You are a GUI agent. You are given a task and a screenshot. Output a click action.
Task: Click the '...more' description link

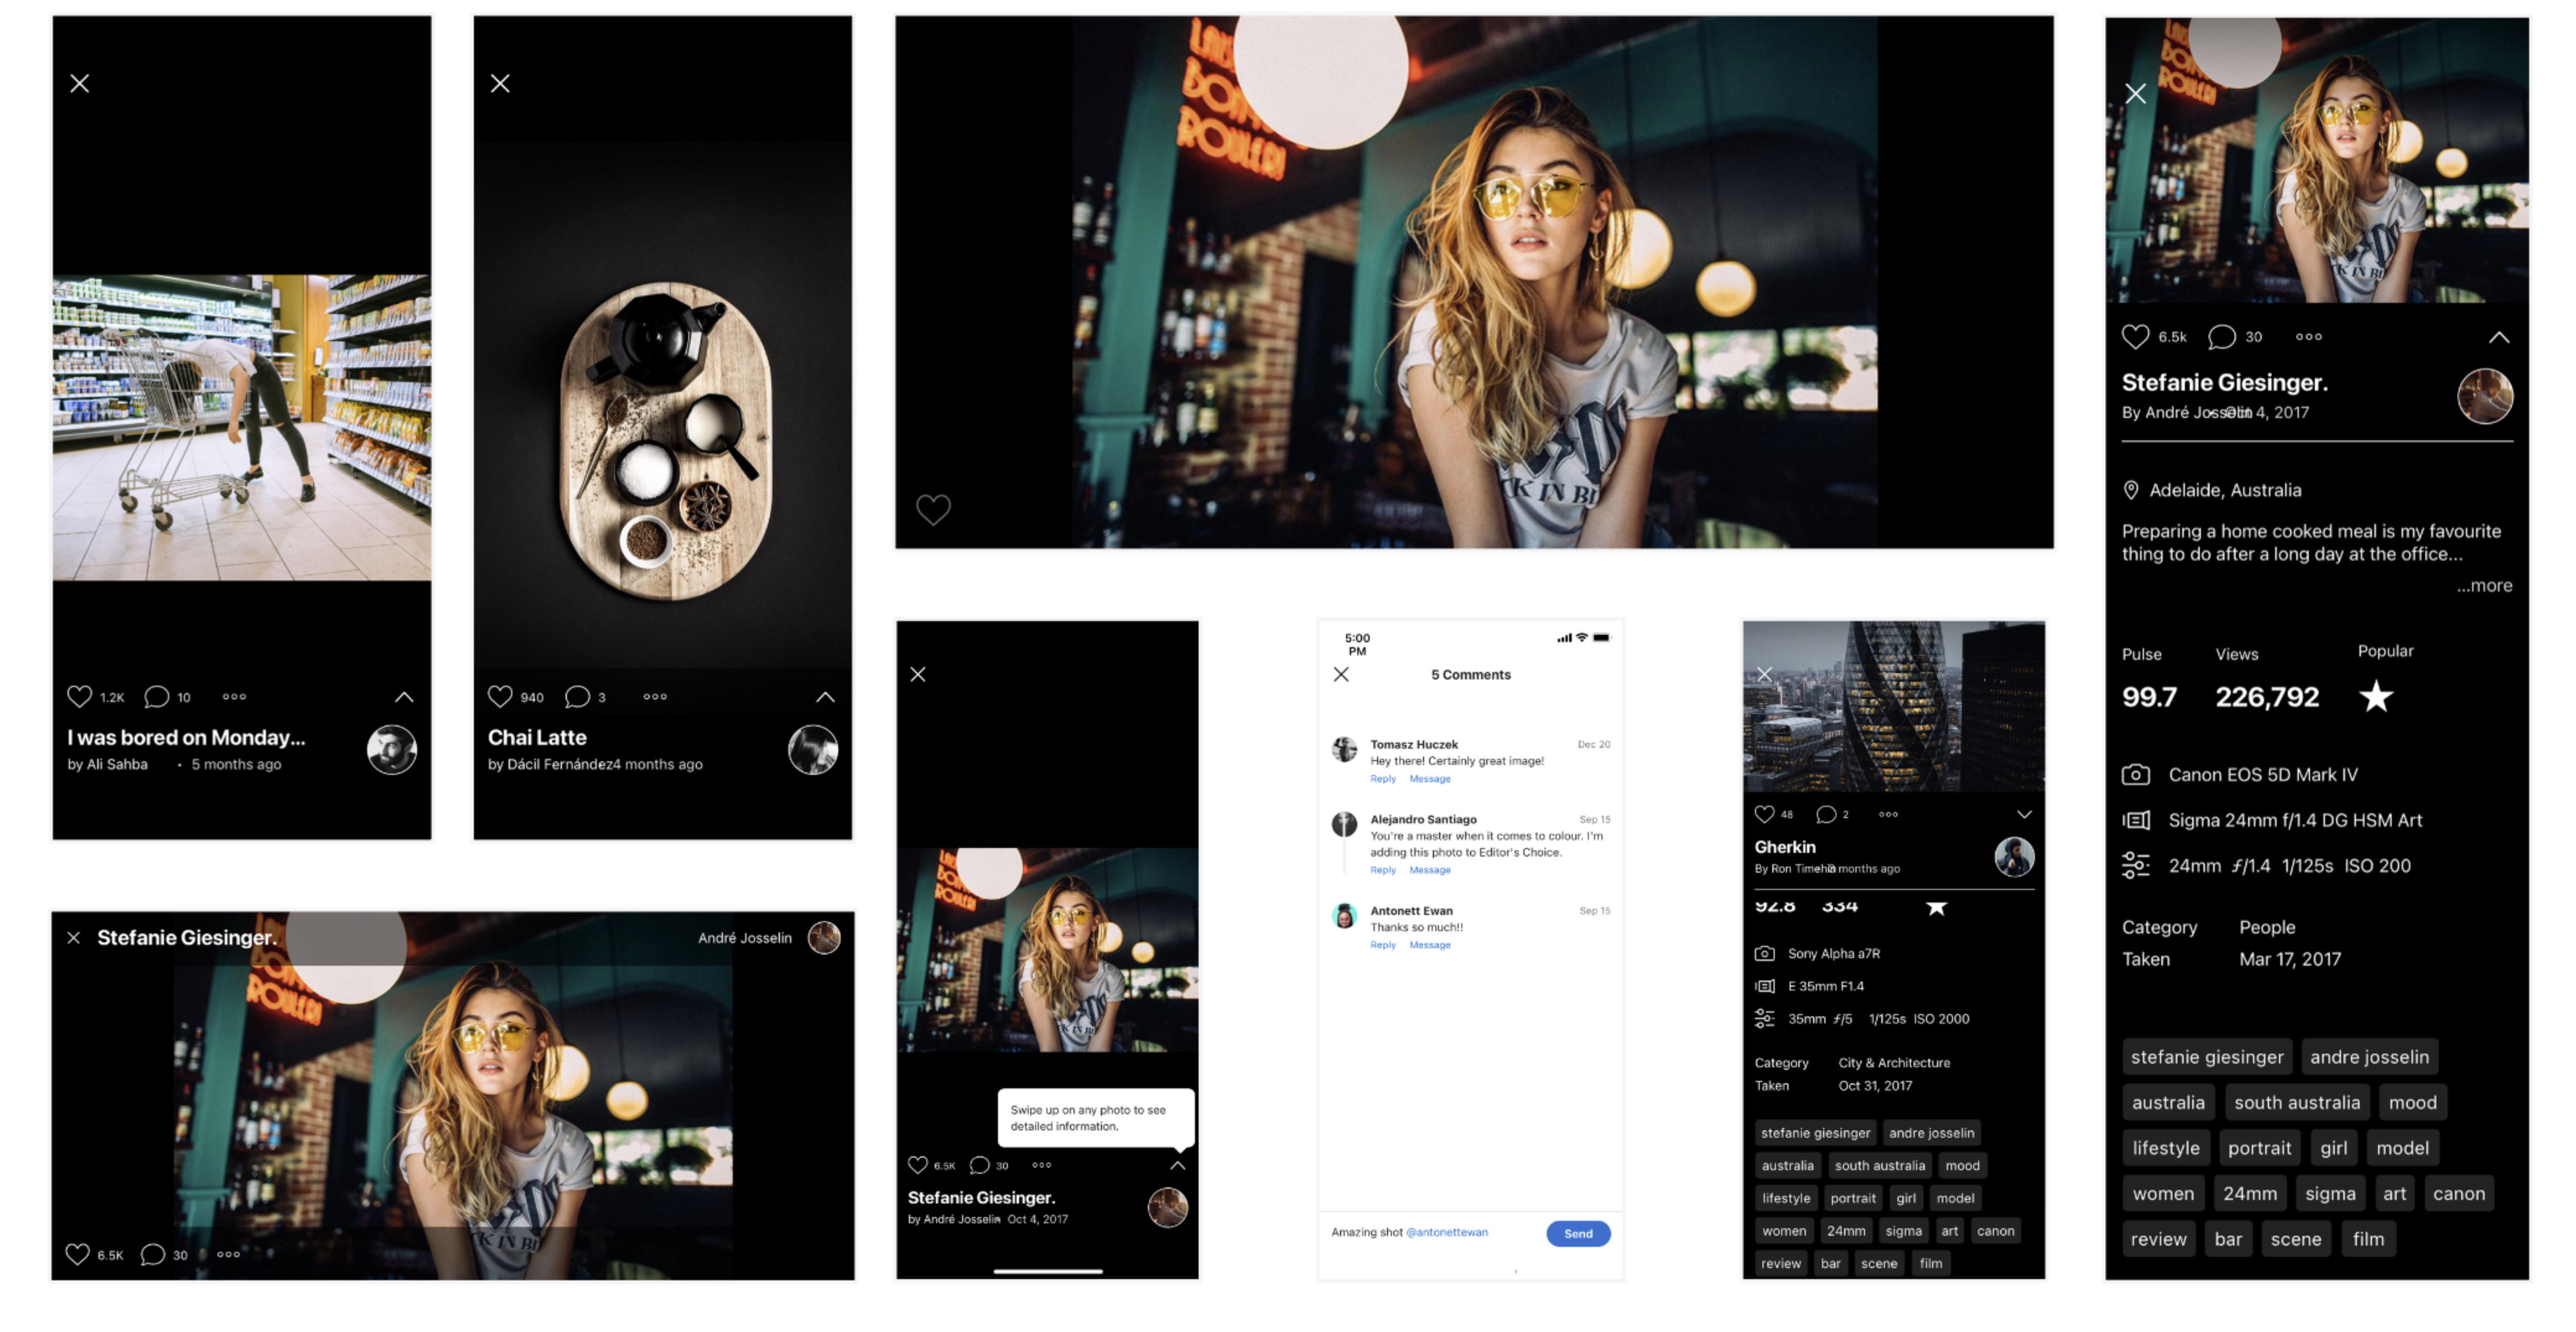coord(2484,586)
